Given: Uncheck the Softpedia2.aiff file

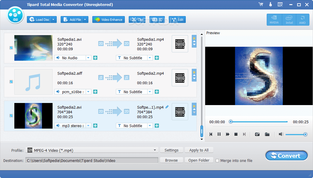Looking at the screenshot, I should (11, 82).
